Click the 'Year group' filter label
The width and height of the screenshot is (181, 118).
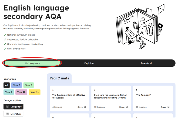pyautogui.click(x=10, y=79)
